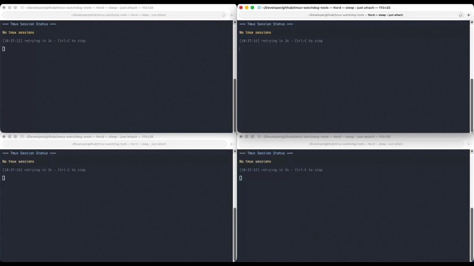Image resolution: width=474 pixels, height=266 pixels.
Task: Click 'Tmux Session Status' header in top-left terminal
Action: coord(29,24)
